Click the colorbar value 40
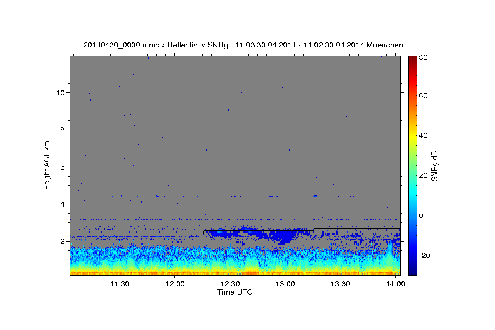495x330 pixels. (x=423, y=136)
